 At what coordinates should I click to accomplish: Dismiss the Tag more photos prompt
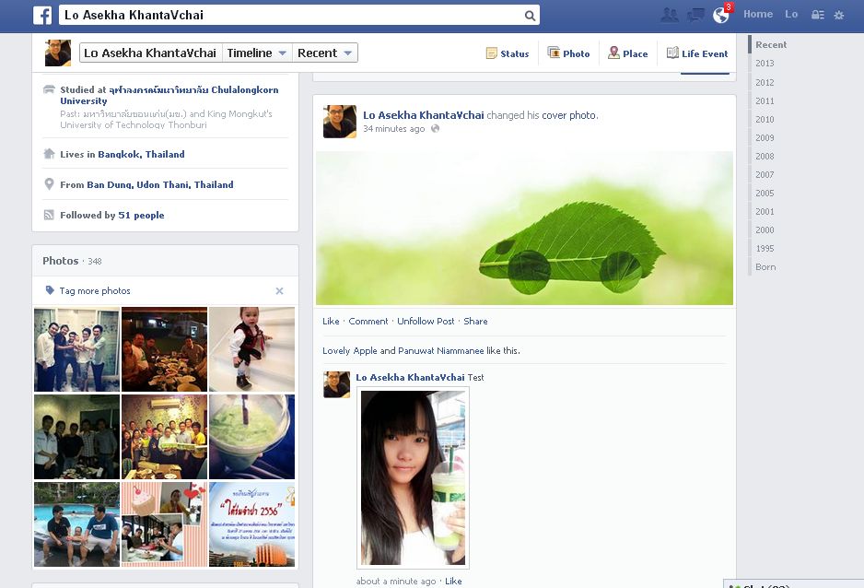tap(279, 291)
